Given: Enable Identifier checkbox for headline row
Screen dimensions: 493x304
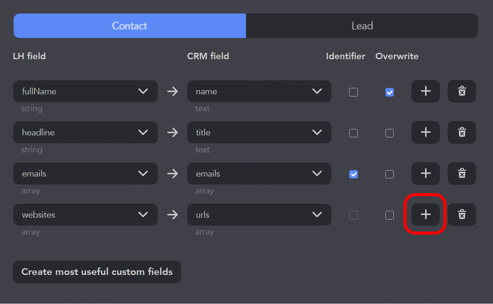Looking at the screenshot, I should [x=353, y=133].
